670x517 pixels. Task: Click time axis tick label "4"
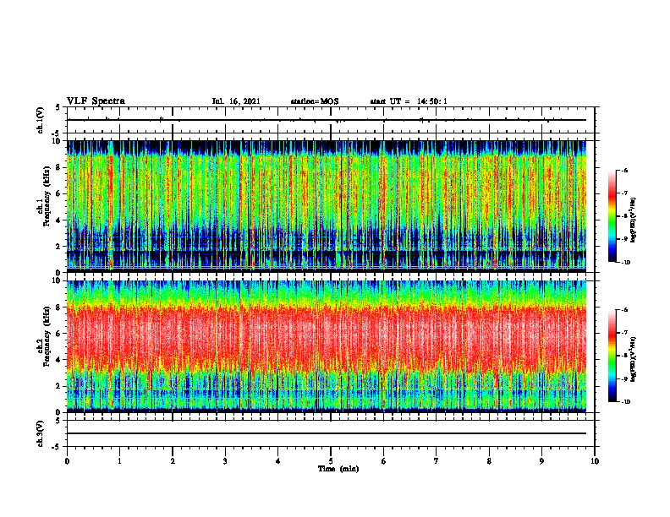coord(278,461)
